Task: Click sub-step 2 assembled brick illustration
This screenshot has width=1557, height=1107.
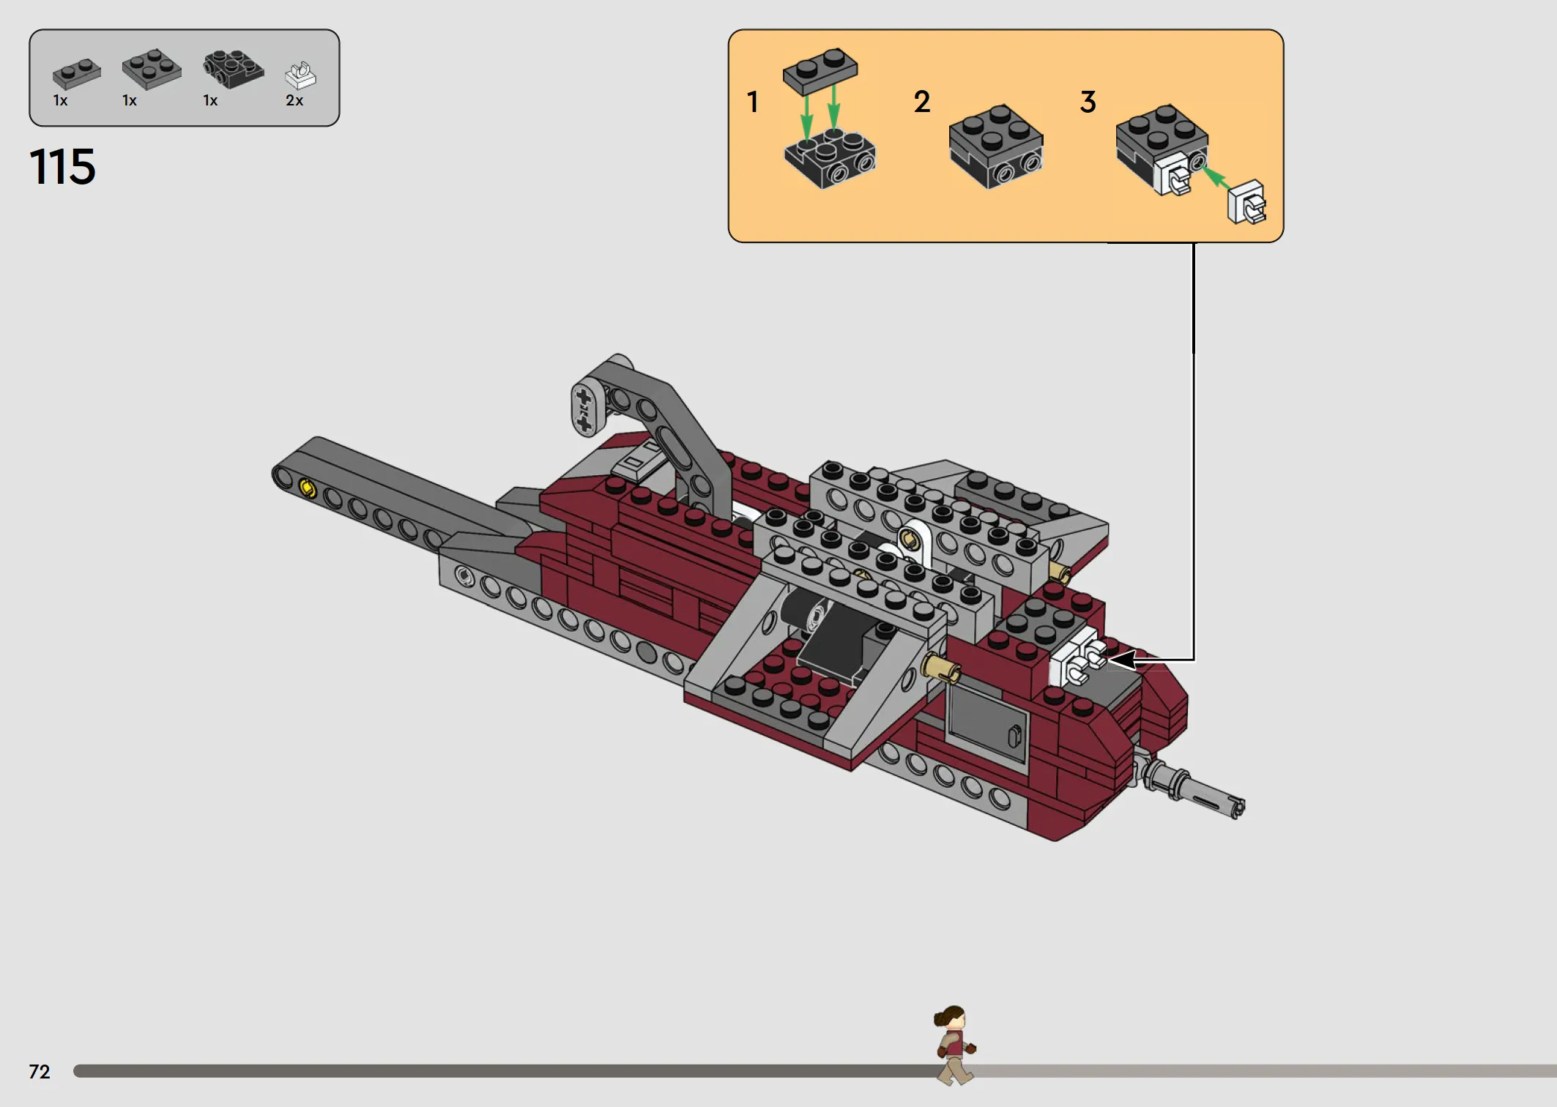Action: [x=996, y=146]
